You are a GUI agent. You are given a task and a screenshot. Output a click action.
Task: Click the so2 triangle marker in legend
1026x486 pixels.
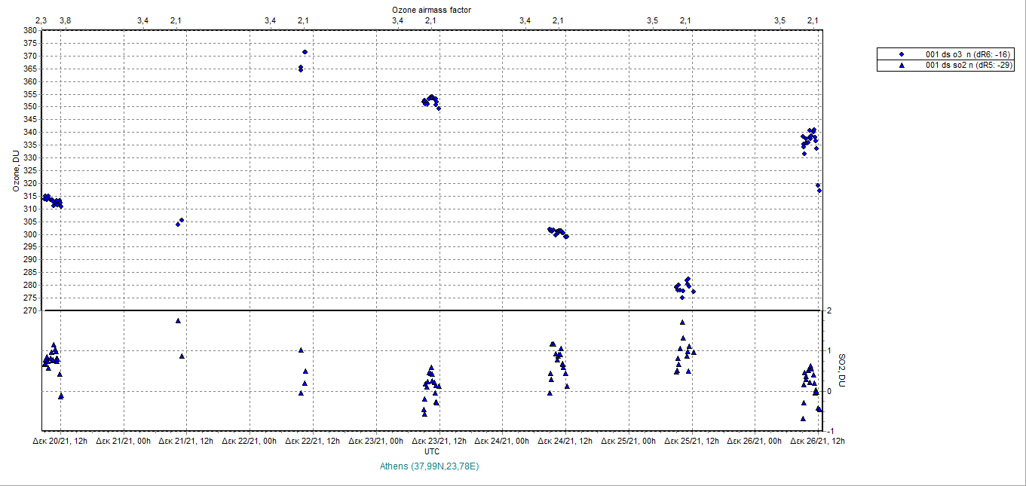tap(902, 66)
